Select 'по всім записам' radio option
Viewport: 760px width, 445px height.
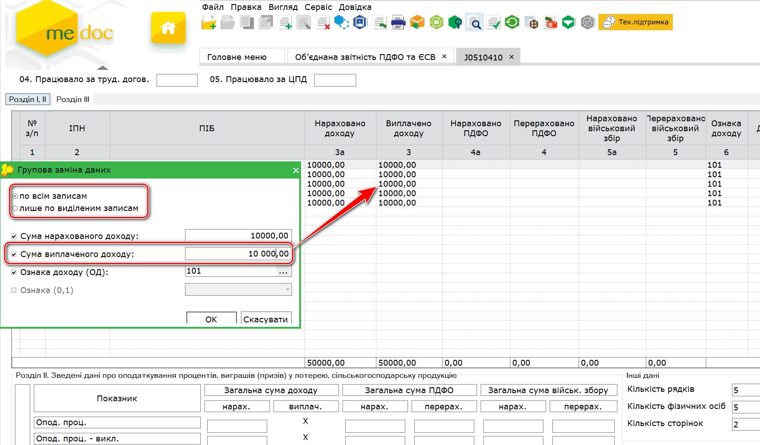[15, 196]
